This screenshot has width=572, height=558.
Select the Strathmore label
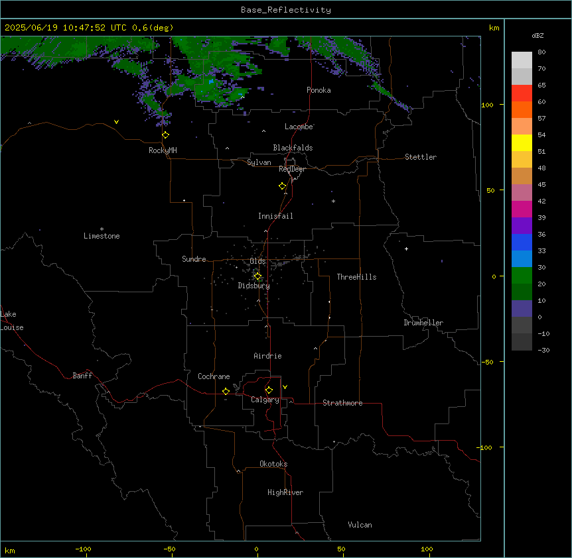(x=342, y=403)
